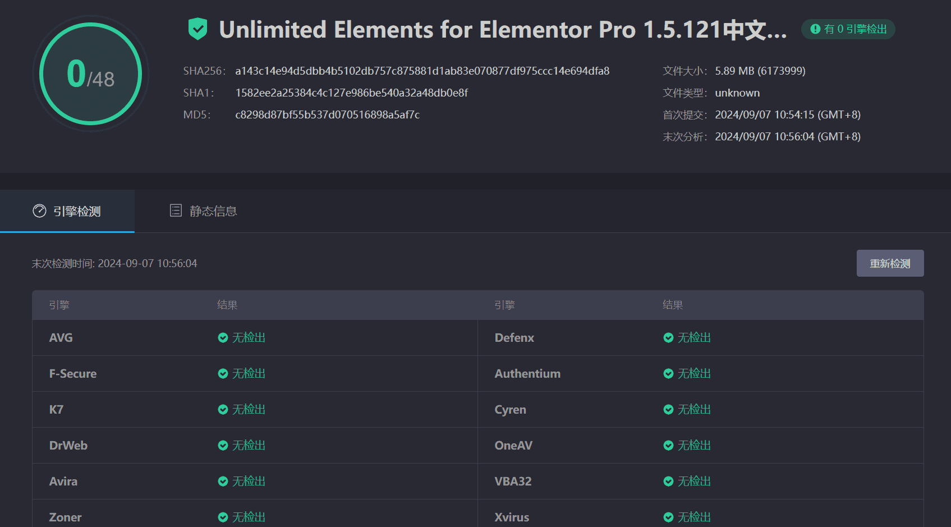951x527 pixels.
Task: Click the file type value unknown
Action: [737, 93]
